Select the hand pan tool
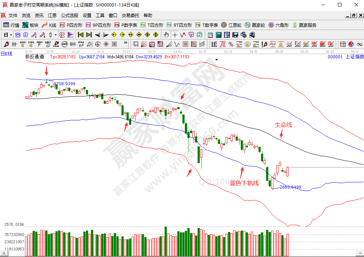This screenshot has width=364, height=257. coord(166,35)
